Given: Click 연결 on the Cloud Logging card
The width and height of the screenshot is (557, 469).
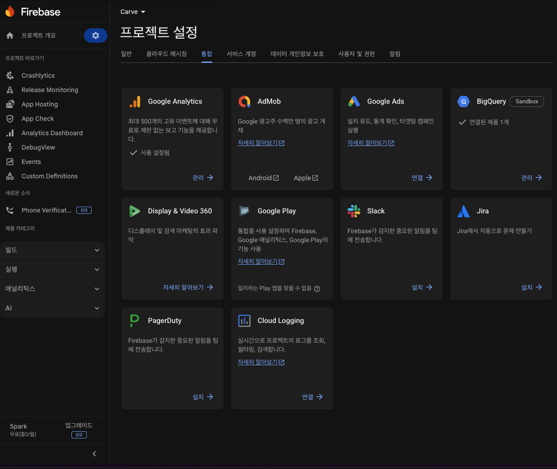Looking at the screenshot, I should (x=312, y=397).
